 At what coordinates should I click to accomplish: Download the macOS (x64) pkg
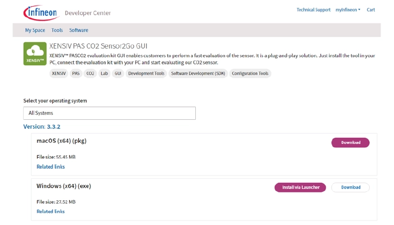click(x=350, y=142)
